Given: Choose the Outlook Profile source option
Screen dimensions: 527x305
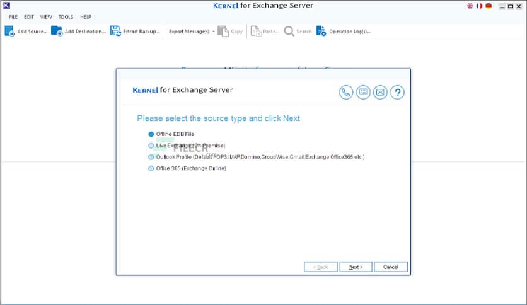Looking at the screenshot, I should coord(151,157).
